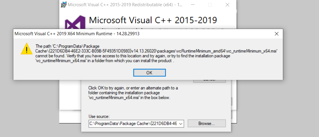
Task: Click the 'Use source:' label
Action: click(99, 116)
